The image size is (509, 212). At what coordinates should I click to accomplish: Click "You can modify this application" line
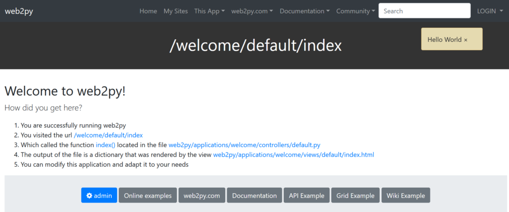(x=104, y=164)
